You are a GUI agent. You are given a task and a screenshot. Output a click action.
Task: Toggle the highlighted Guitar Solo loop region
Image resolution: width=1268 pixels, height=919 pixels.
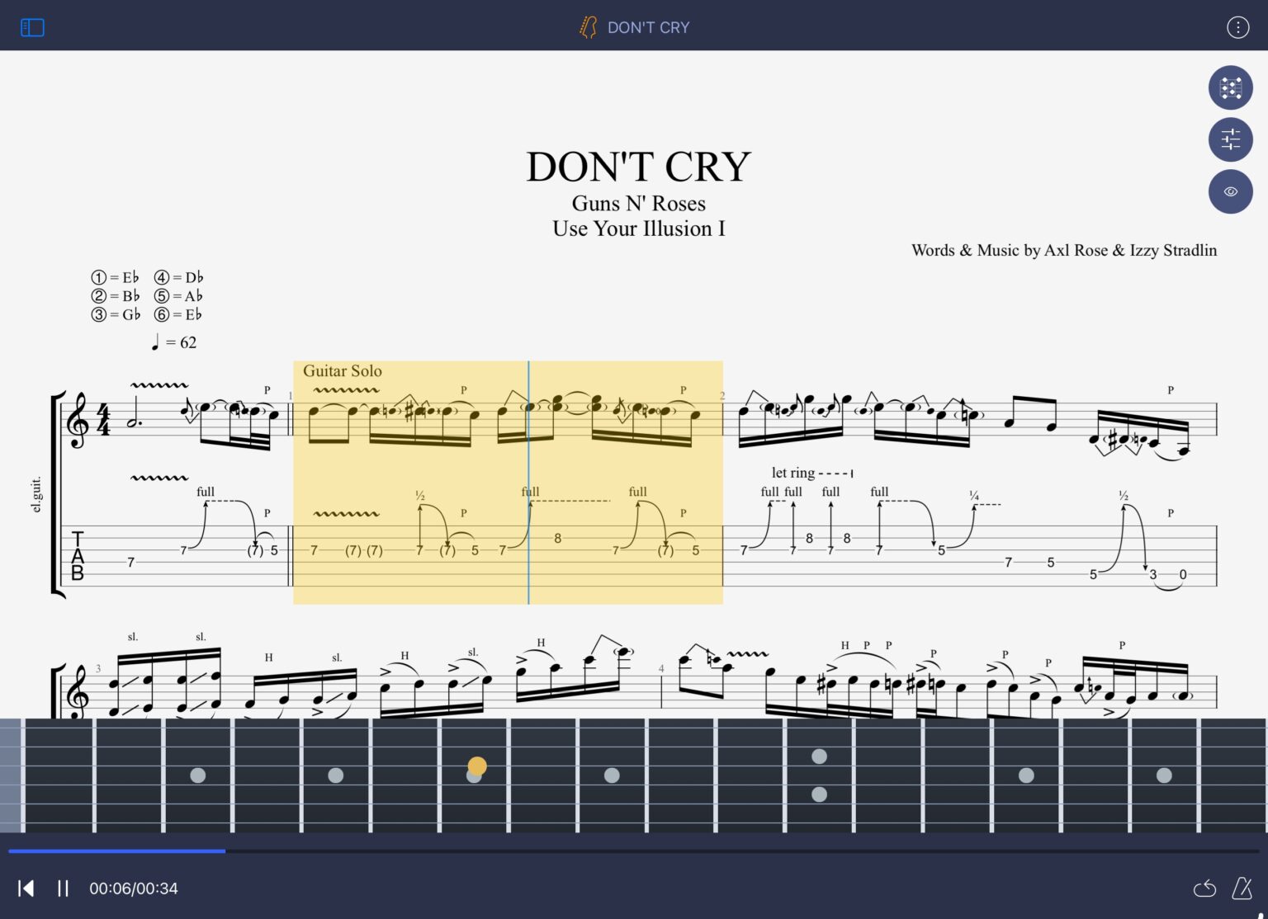tap(507, 483)
